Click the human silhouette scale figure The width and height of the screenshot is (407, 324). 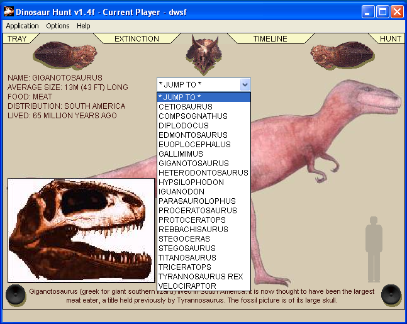click(x=374, y=249)
